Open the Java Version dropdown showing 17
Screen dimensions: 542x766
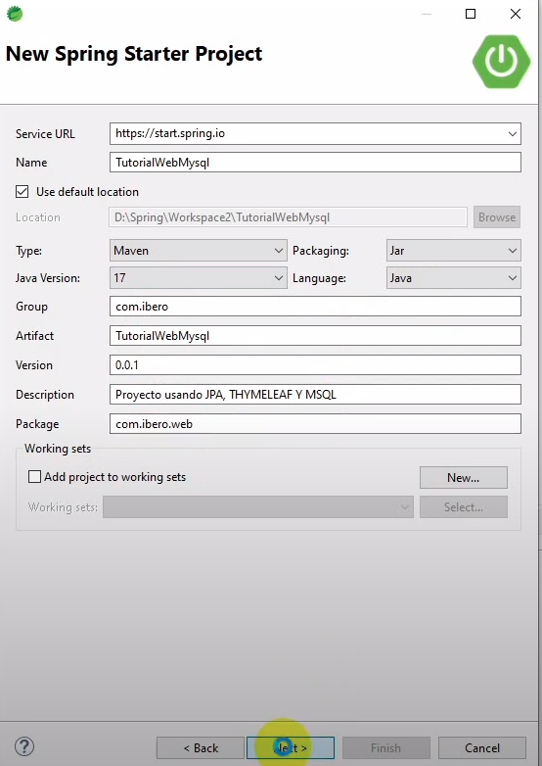(198, 278)
